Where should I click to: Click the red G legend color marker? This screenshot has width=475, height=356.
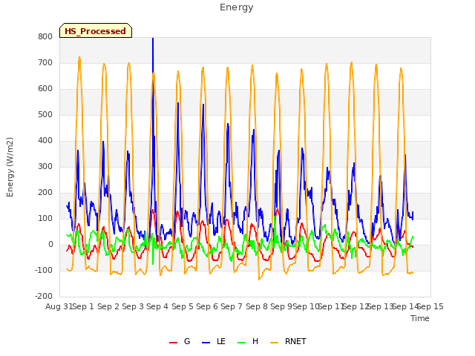click(173, 343)
